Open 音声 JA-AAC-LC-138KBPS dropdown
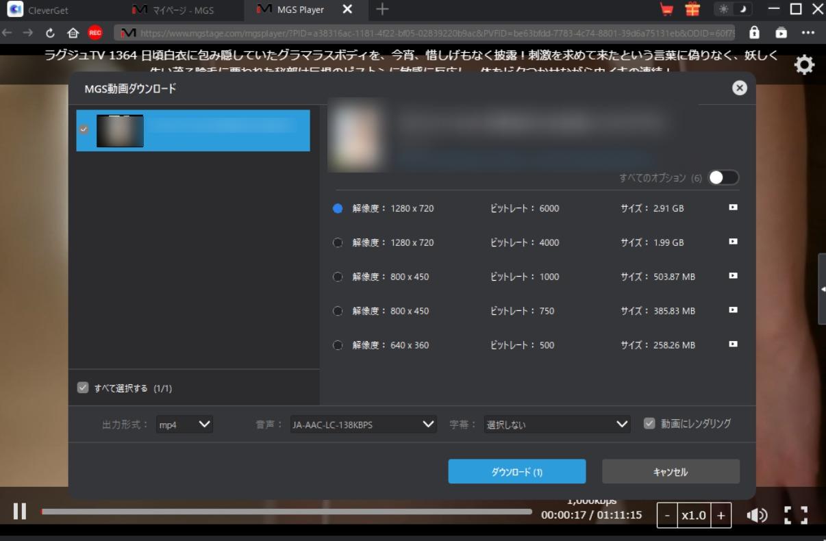The width and height of the screenshot is (826, 541). (363, 424)
